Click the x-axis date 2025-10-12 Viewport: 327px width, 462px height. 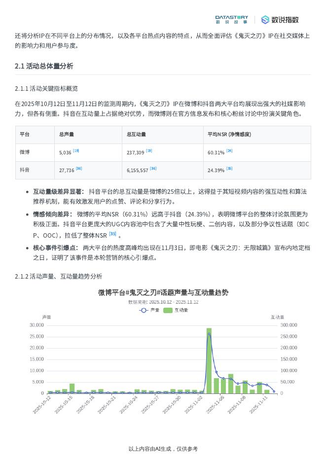point(42,404)
